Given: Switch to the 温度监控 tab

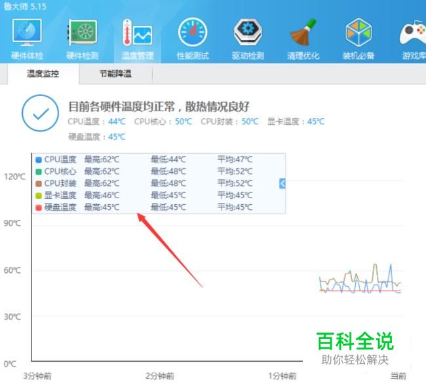Looking at the screenshot, I should tap(43, 73).
